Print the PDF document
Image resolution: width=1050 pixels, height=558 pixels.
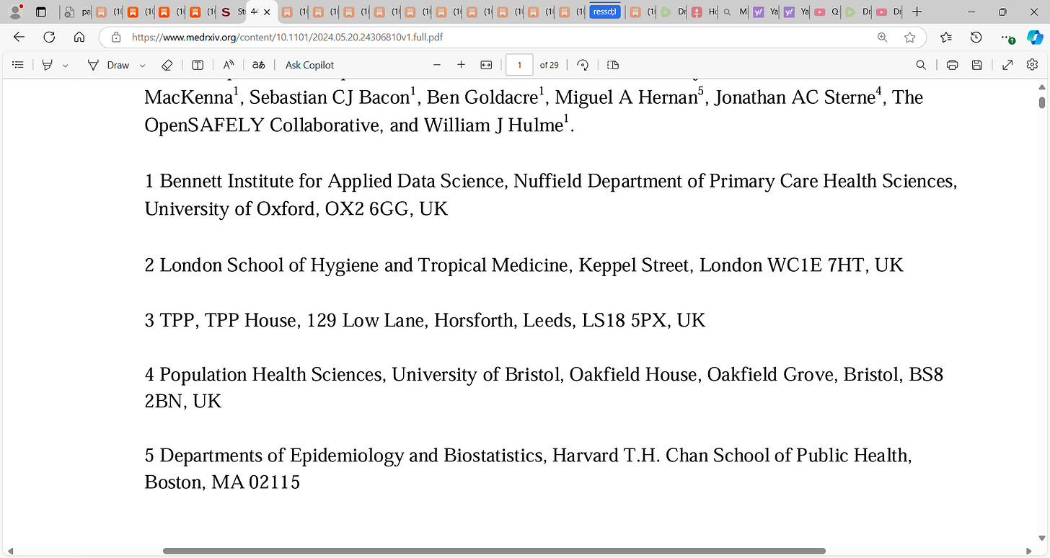coord(952,65)
